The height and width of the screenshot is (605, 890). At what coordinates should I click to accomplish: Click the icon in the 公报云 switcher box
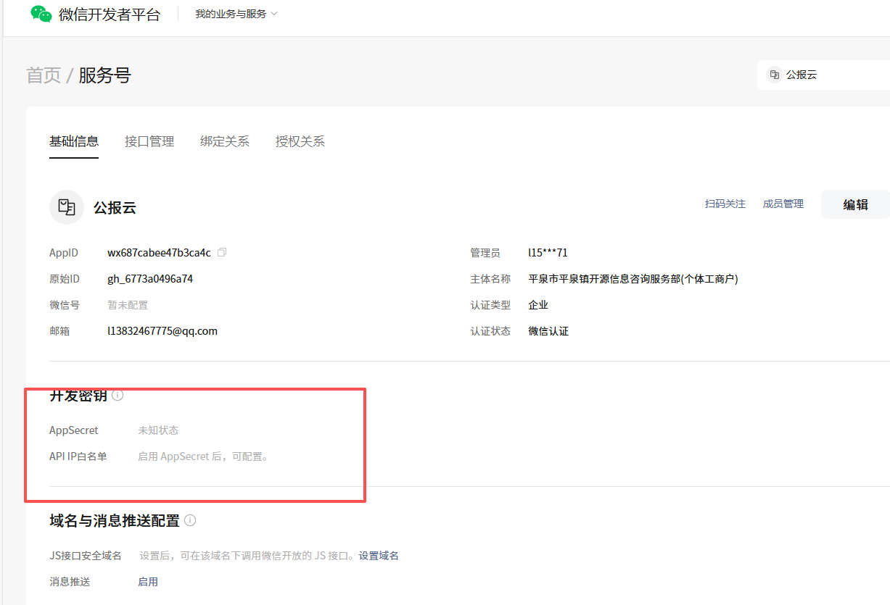pyautogui.click(x=775, y=75)
